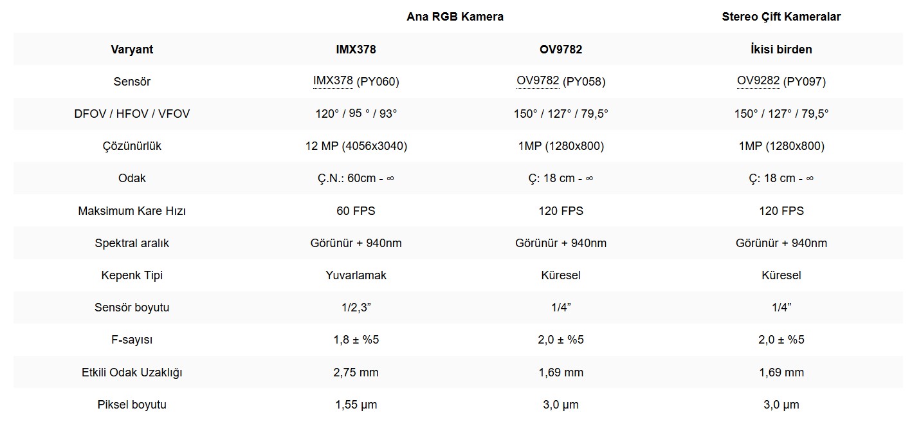Image resolution: width=912 pixels, height=433 pixels.
Task: Click the 2,75 mm focal length cell
Action: click(356, 373)
